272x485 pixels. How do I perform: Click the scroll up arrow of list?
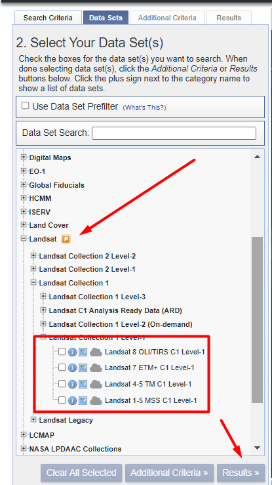[257, 157]
